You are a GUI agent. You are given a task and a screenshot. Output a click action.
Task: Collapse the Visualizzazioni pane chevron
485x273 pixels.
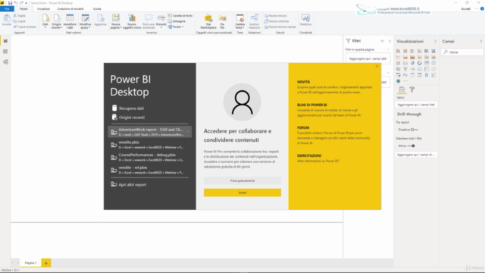click(x=435, y=41)
